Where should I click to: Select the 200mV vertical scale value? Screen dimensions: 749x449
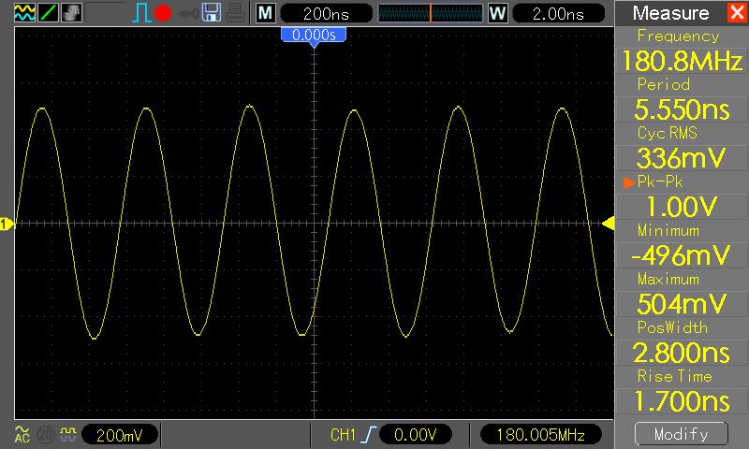[120, 435]
